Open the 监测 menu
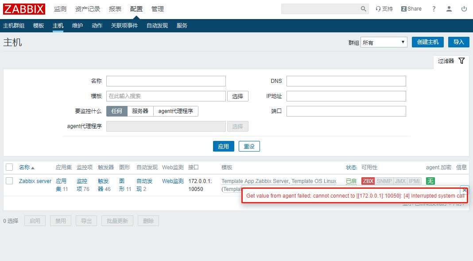The width and height of the screenshot is (473, 261). (x=60, y=8)
